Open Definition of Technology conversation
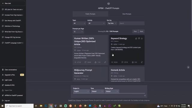Viewport: 192px width, 108px height. click(13, 26)
